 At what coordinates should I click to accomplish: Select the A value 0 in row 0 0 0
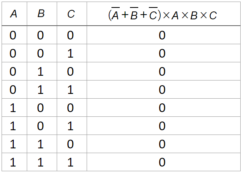[13, 36]
